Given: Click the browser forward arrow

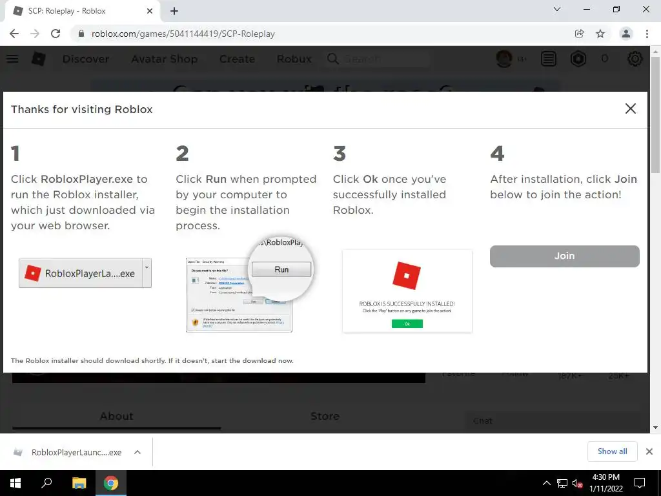Looking at the screenshot, I should point(35,34).
